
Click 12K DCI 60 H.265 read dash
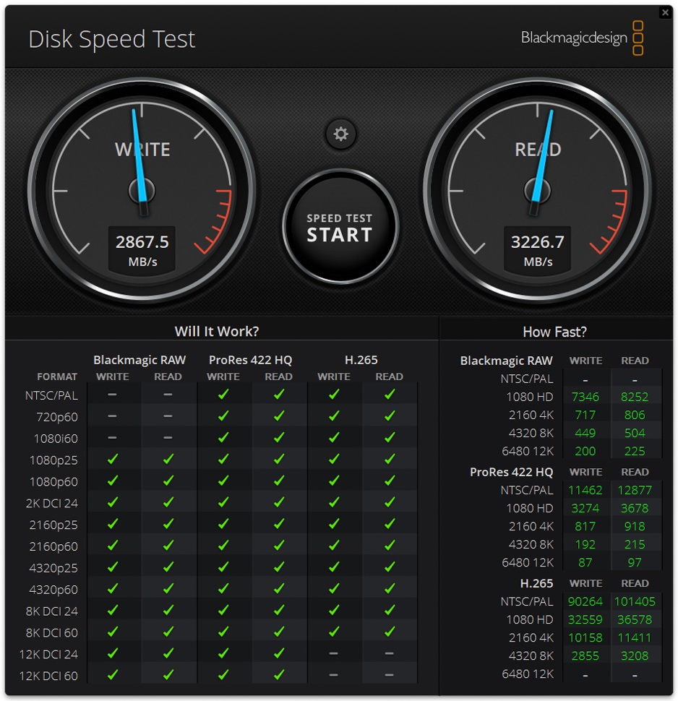coord(390,676)
